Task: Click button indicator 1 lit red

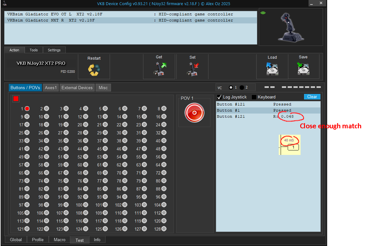Action: pyautogui.click(x=27, y=108)
